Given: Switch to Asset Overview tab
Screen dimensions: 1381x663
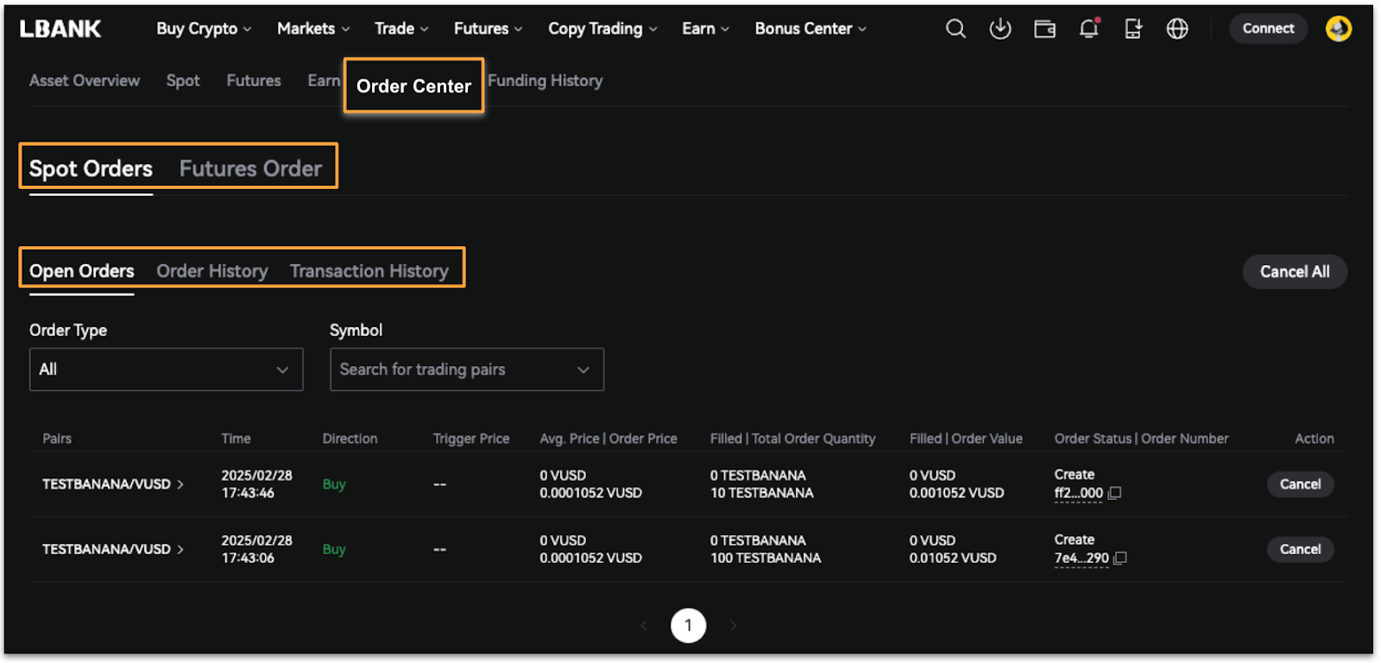Looking at the screenshot, I should point(85,80).
